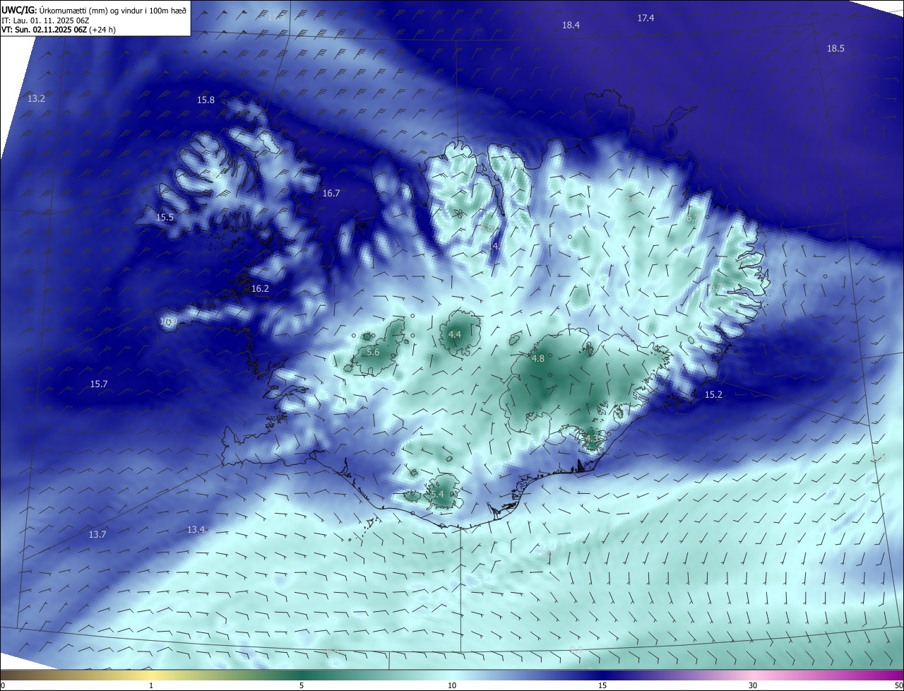
Task: Click the 18.4 value label
Action: pos(571,25)
